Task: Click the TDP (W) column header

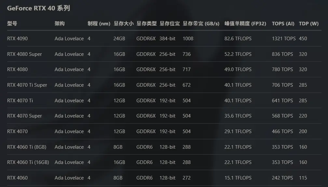Action: [309, 24]
